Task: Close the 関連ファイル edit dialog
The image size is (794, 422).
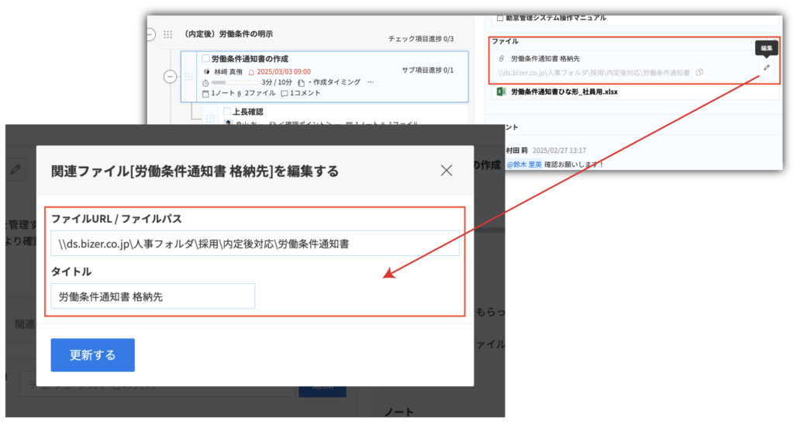Action: click(447, 171)
